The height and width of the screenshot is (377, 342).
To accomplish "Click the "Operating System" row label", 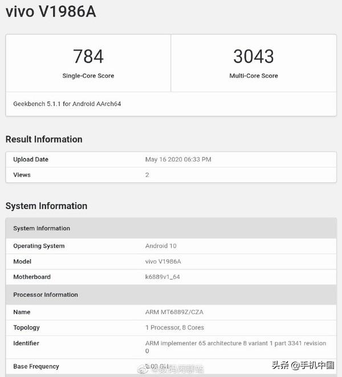I will pyautogui.click(x=39, y=246).
